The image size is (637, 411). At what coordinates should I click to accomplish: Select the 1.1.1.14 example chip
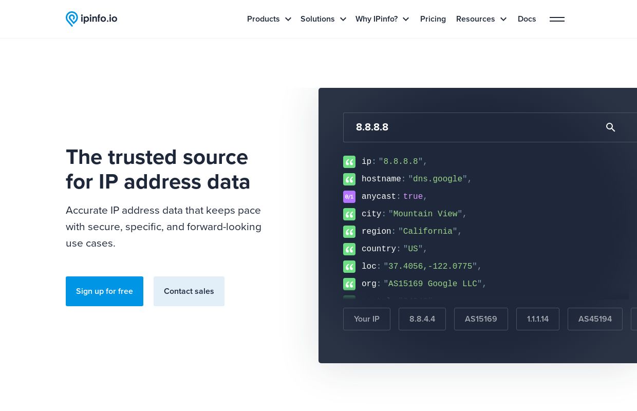[x=538, y=319]
